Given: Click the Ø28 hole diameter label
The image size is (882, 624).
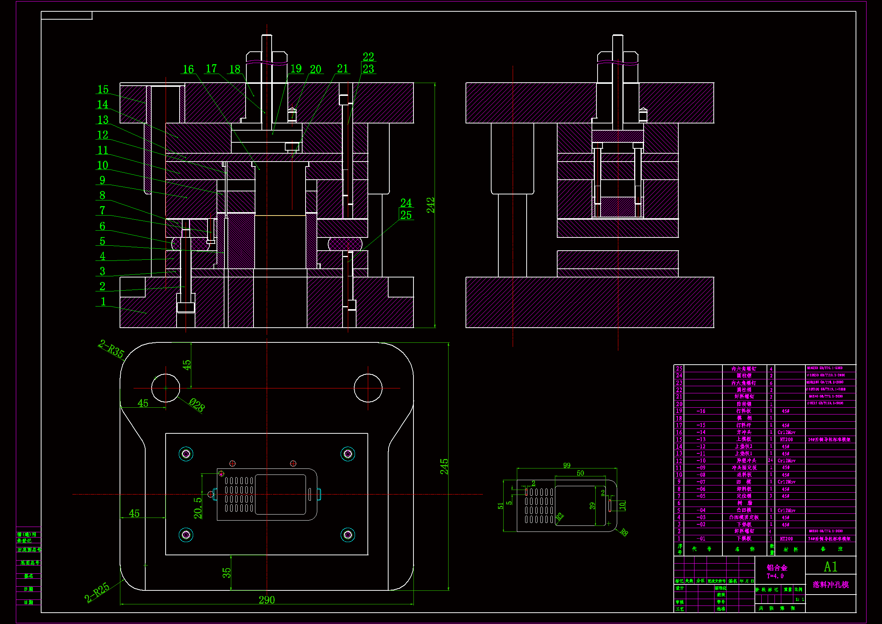Looking at the screenshot, I should (197, 405).
